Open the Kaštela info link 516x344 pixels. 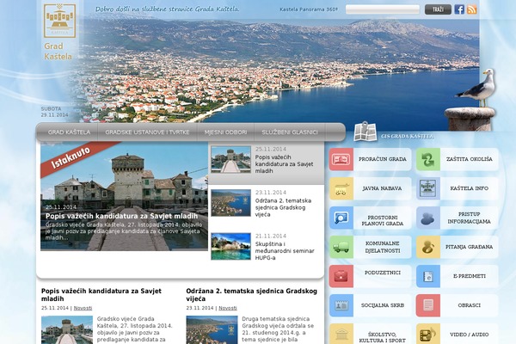[470, 188]
